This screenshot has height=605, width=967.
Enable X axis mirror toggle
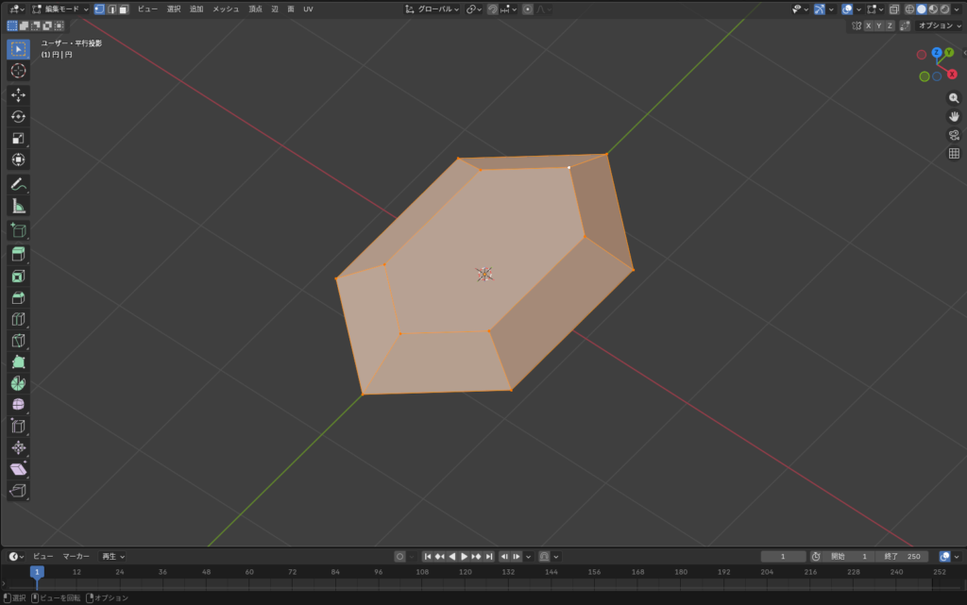868,25
